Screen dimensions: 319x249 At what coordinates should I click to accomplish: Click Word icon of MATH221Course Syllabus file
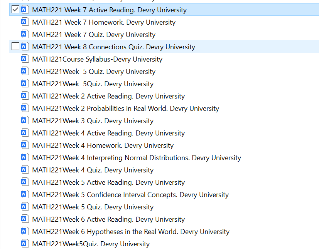[25, 59]
